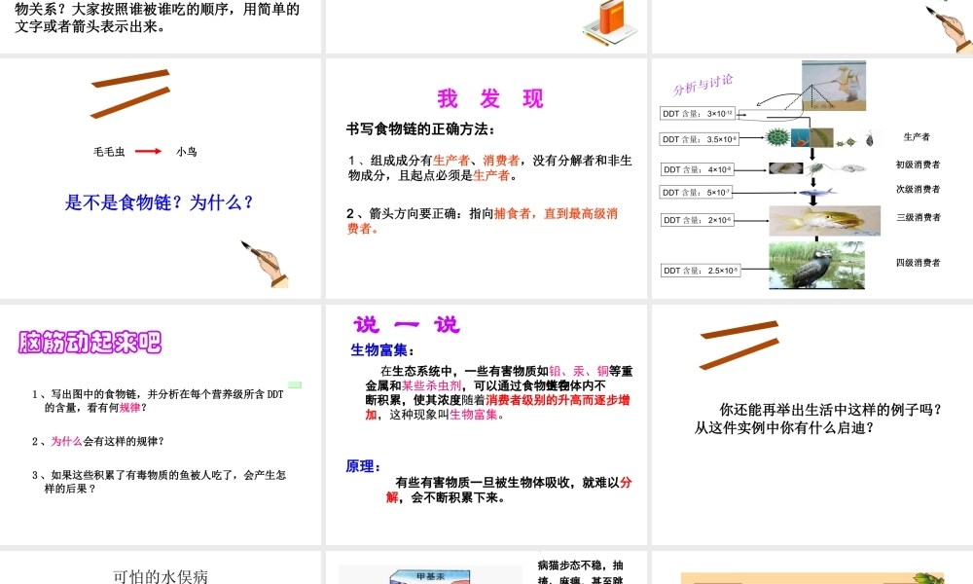Screen dimensions: 973x584
Task: Click the label DDT 含量: 2.5×10⁻⁵
Action: [x=700, y=271]
